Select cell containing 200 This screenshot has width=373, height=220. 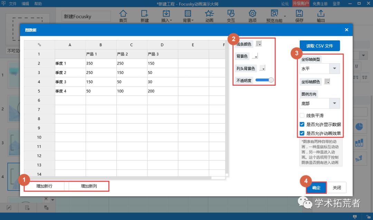tap(162, 91)
